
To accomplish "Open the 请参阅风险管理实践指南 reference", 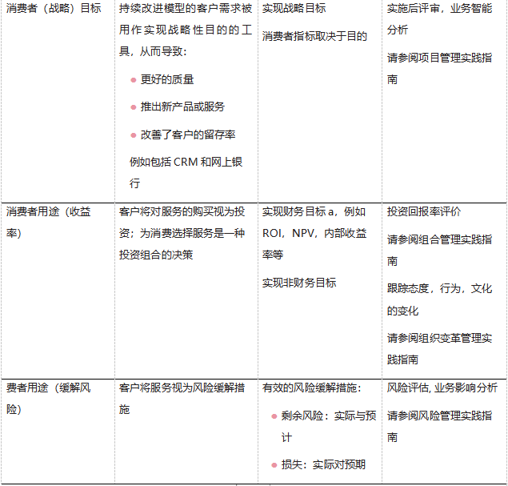I will [x=439, y=426].
